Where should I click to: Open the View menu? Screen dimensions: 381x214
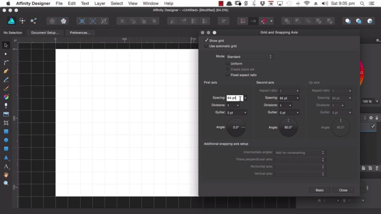(x=133, y=4)
